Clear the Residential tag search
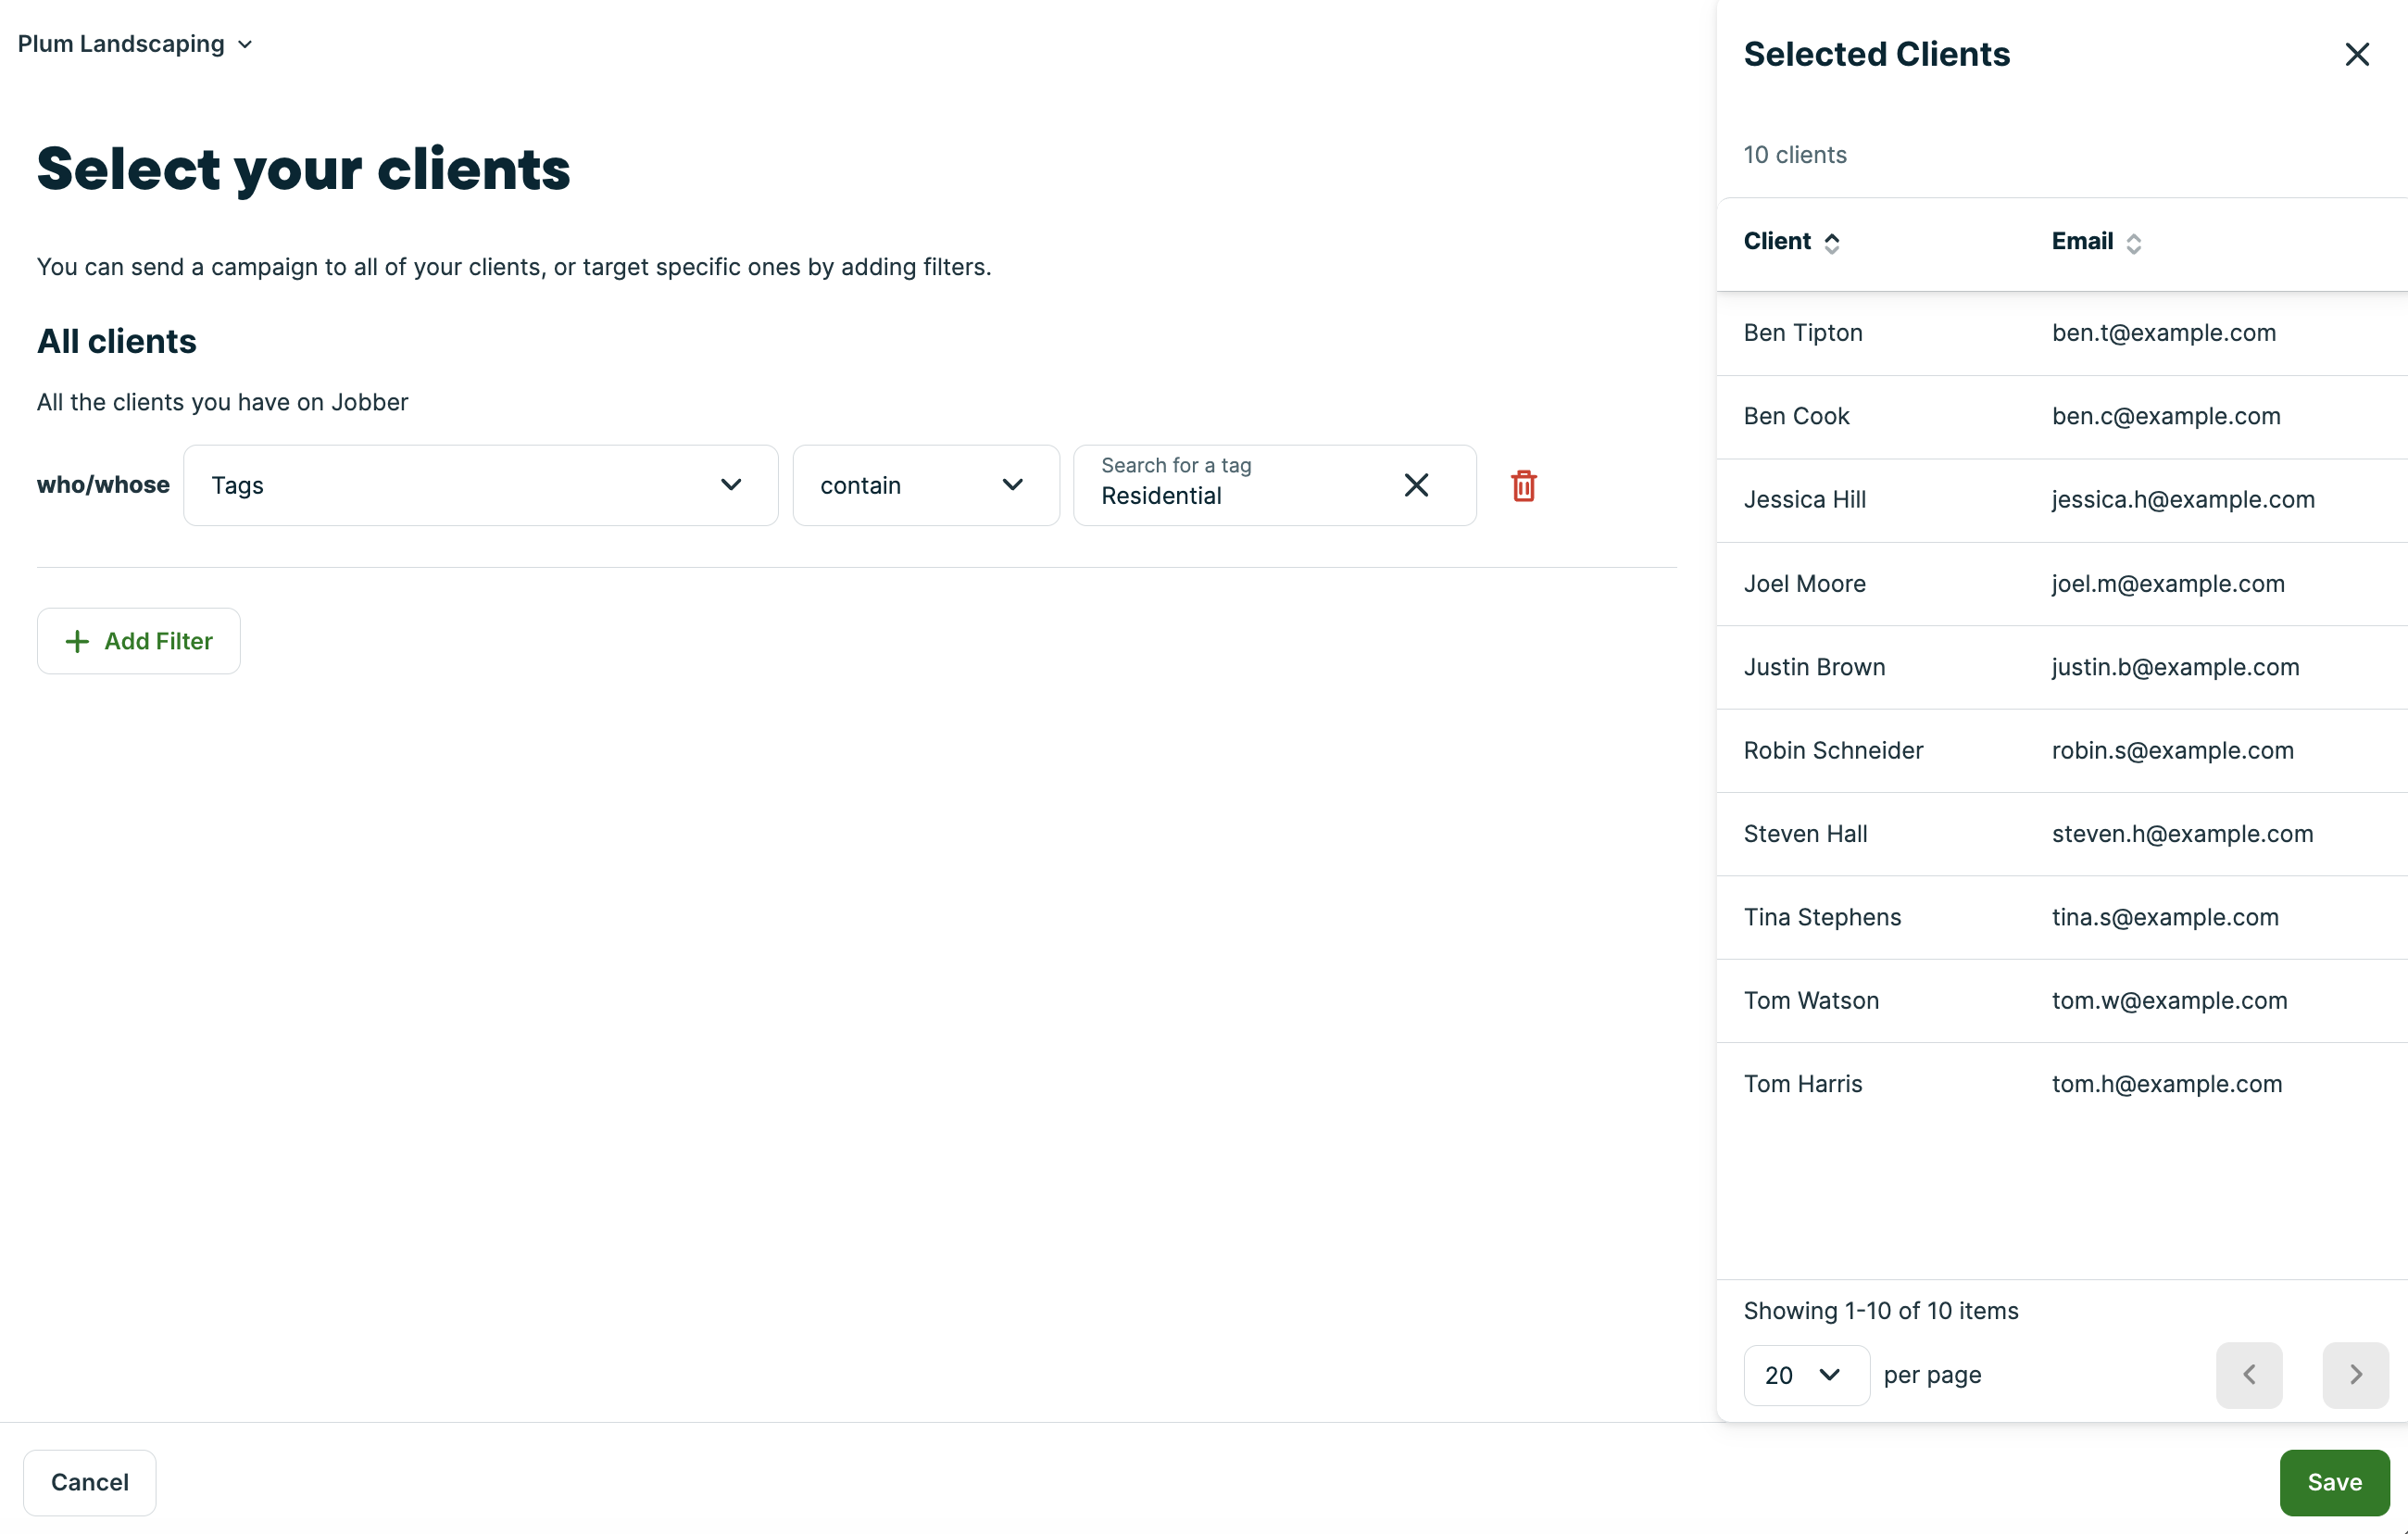 pyautogui.click(x=1416, y=485)
